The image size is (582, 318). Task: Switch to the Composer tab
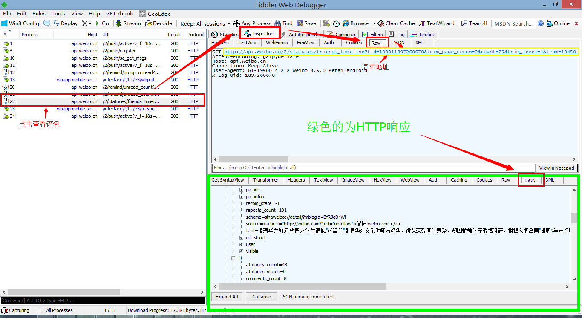coord(345,35)
